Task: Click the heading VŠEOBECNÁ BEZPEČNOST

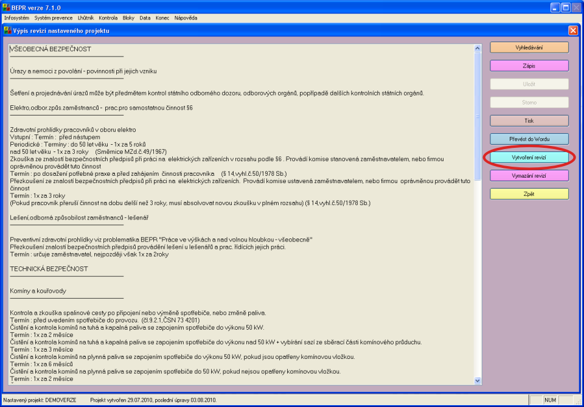Action: point(50,49)
